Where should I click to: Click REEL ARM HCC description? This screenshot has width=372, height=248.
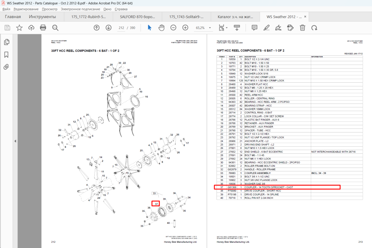(254, 95)
